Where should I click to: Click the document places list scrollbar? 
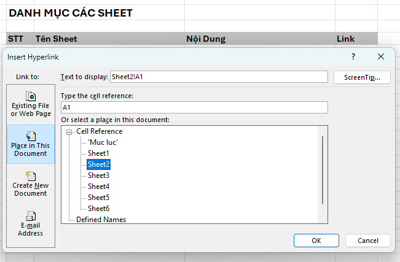(x=323, y=171)
